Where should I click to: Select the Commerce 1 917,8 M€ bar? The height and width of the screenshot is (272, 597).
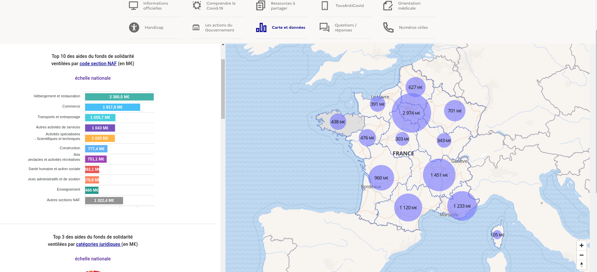[x=113, y=107]
